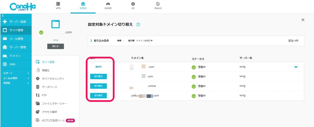
Task: Open the ドメイン追加日 sort dropdown
Action: tap(144, 41)
